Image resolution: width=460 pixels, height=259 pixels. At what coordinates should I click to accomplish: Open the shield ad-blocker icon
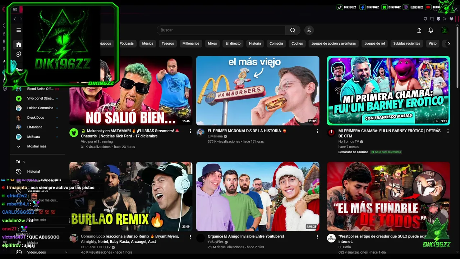(438, 19)
